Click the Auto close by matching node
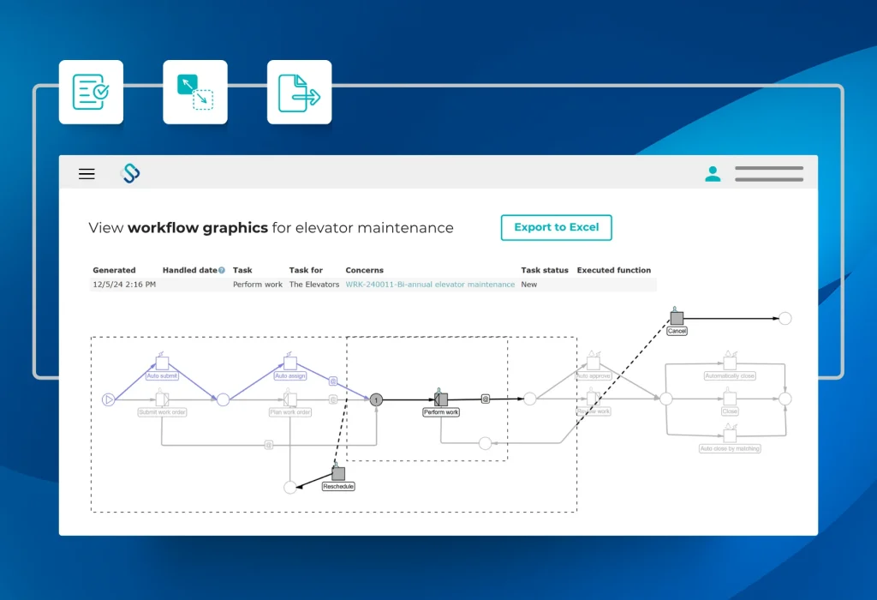The width and height of the screenshot is (877, 600). (730, 435)
